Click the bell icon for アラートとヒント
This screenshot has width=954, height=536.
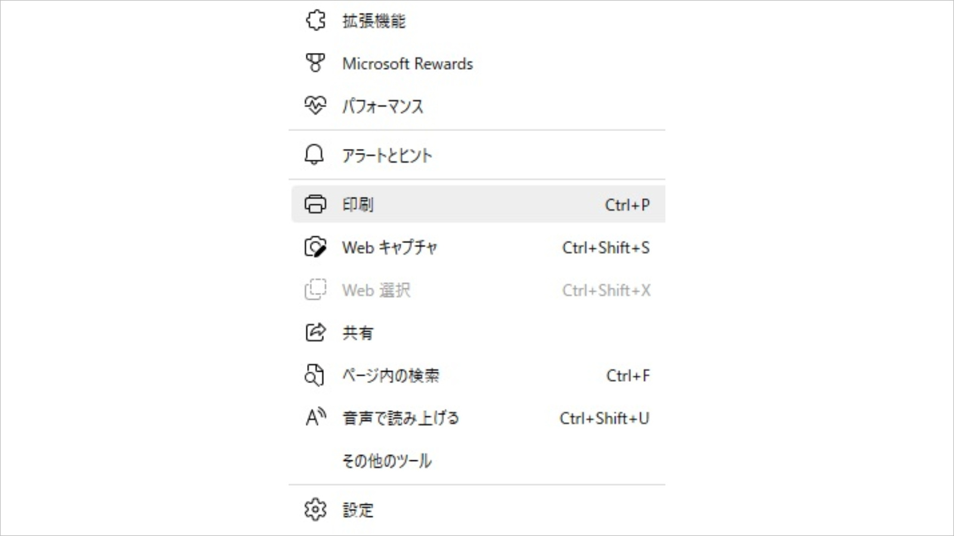(x=314, y=154)
